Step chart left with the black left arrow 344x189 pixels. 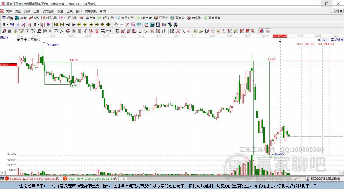68,25
